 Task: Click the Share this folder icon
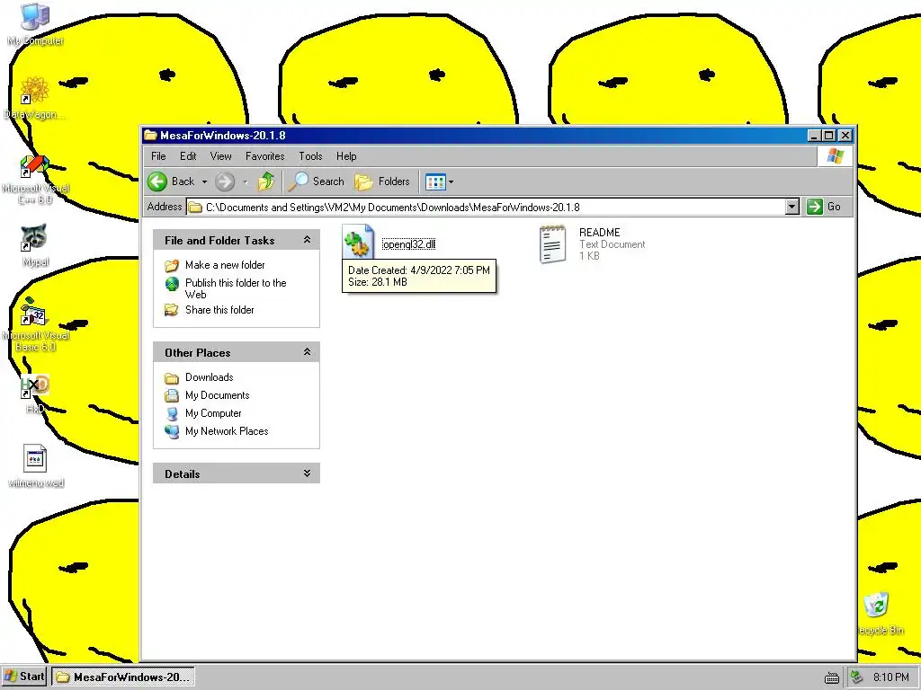pos(172,310)
